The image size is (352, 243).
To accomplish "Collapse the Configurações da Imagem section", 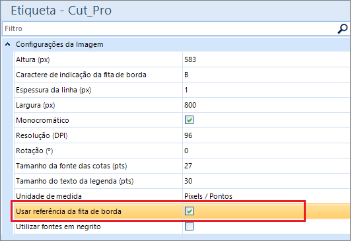I will pyautogui.click(x=8, y=44).
